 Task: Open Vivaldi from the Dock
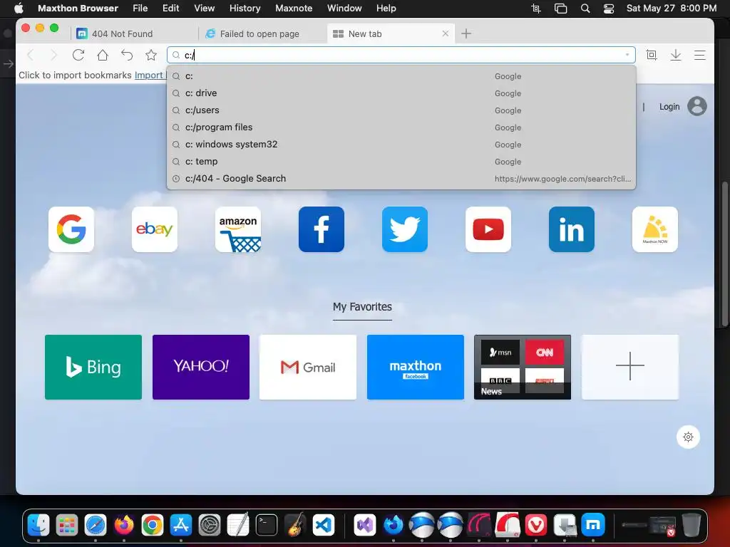pyautogui.click(x=536, y=525)
